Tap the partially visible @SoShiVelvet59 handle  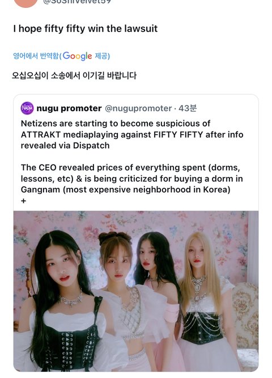77,2
